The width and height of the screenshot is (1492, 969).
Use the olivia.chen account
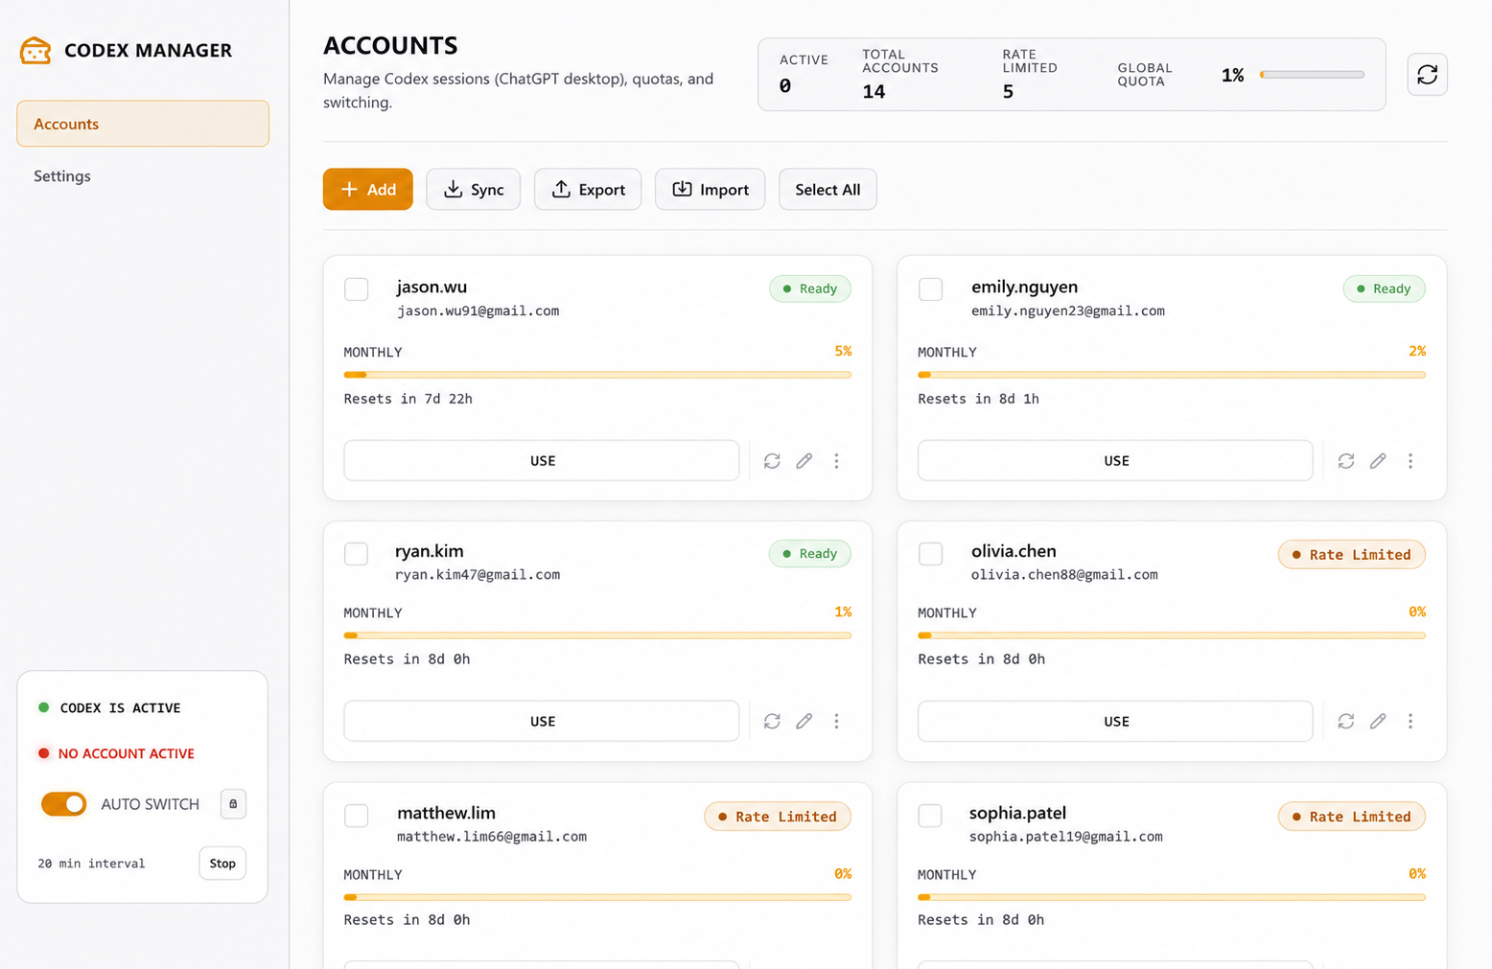pyautogui.click(x=1115, y=721)
